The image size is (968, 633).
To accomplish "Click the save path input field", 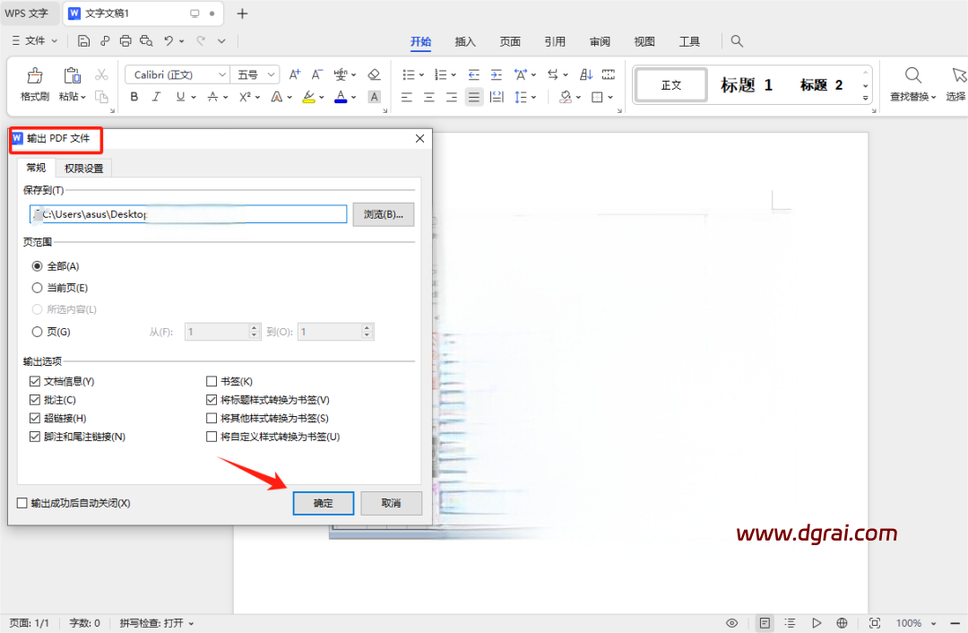I will tap(188, 214).
